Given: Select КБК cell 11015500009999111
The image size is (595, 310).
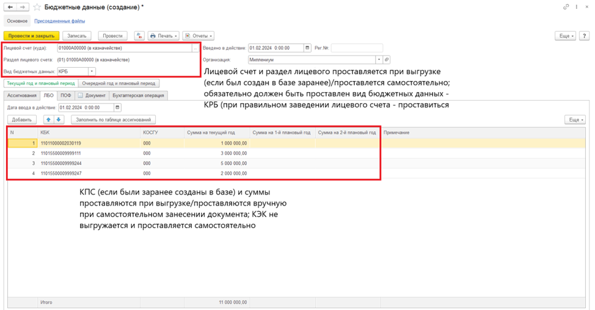Looking at the screenshot, I should tap(89, 154).
